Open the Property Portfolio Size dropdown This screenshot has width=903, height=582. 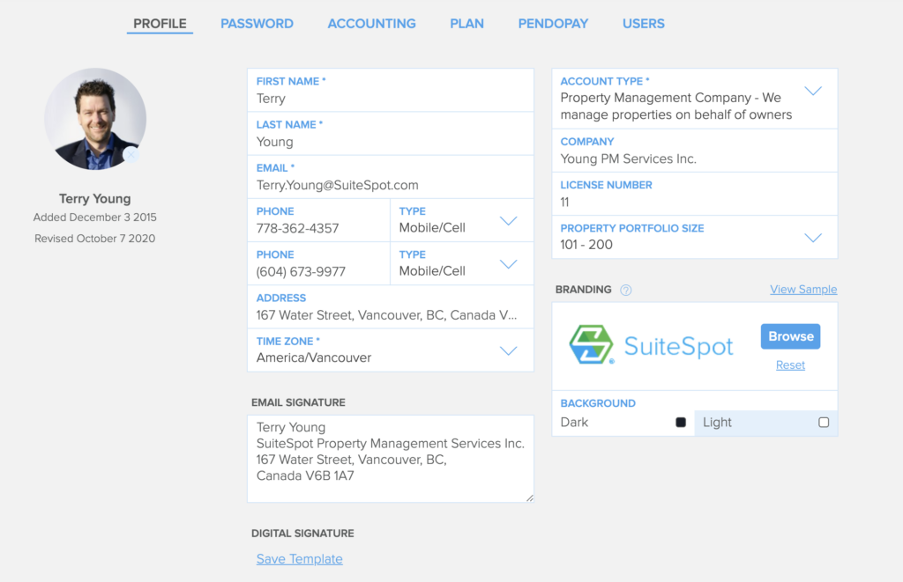pos(695,237)
